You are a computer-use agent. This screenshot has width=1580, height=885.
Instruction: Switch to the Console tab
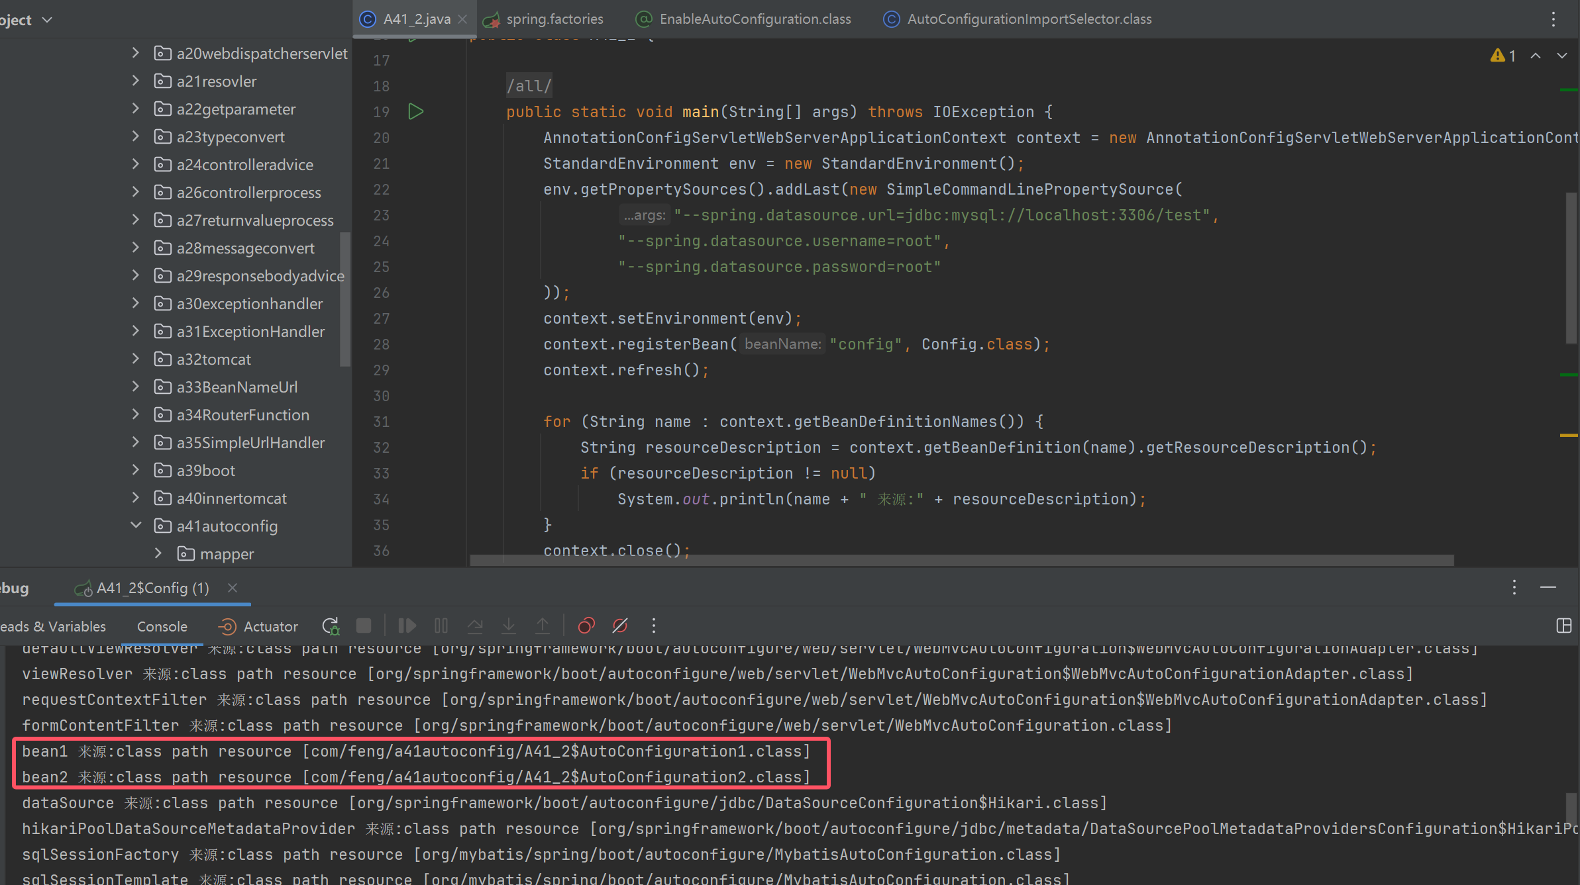coord(162,626)
